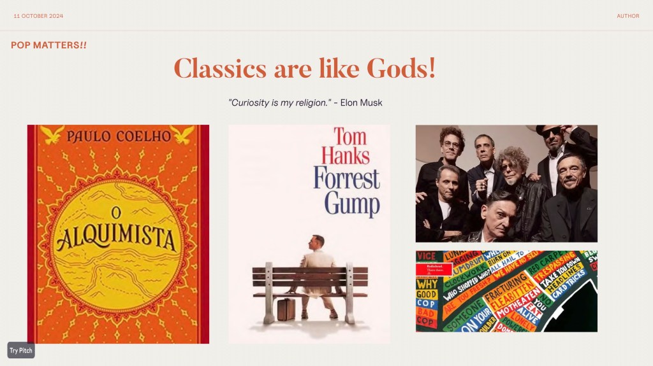Click the ALQUIMISTA title inside the sun
653x366 pixels.
click(117, 239)
